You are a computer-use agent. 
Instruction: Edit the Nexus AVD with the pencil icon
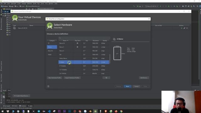tap(184, 28)
